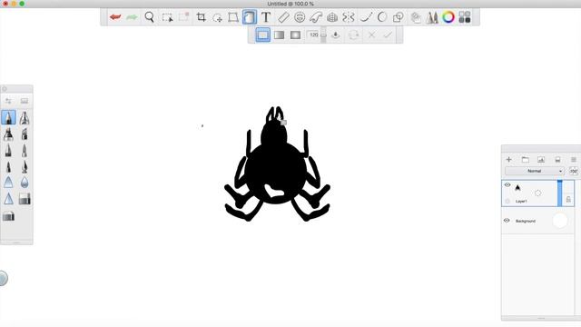
Task: Select the Soft Eraser brush
Action: pyautogui.click(x=8, y=216)
